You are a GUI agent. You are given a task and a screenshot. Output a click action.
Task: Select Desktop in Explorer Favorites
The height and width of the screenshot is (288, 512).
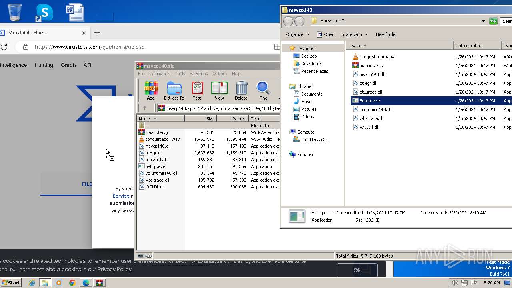click(x=309, y=56)
